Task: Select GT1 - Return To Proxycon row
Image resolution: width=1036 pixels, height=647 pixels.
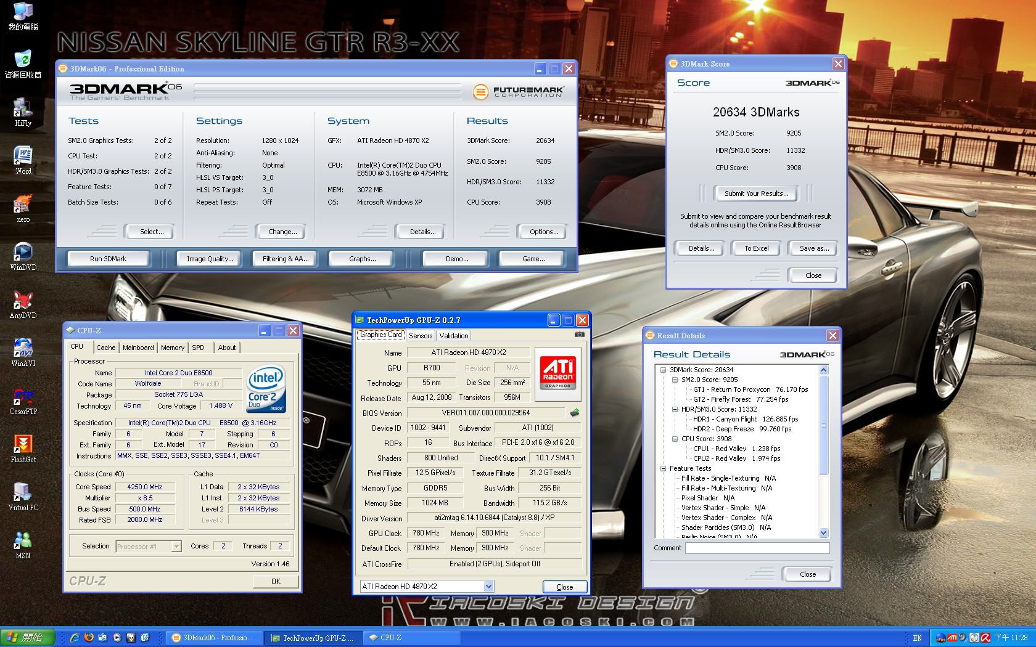Action: click(750, 389)
